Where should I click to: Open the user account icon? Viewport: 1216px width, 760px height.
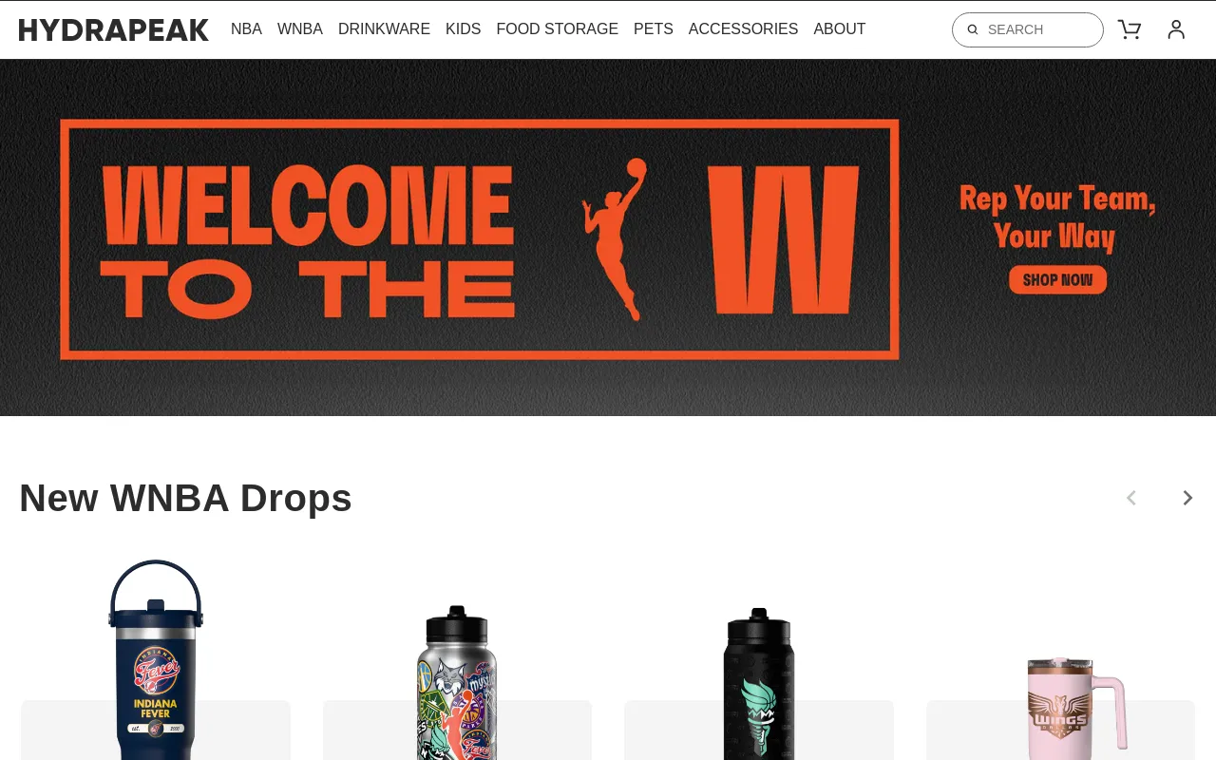[1176, 29]
